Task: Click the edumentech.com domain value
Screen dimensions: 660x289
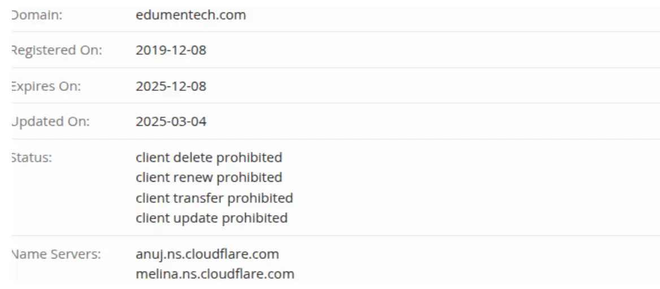Action: (x=190, y=15)
